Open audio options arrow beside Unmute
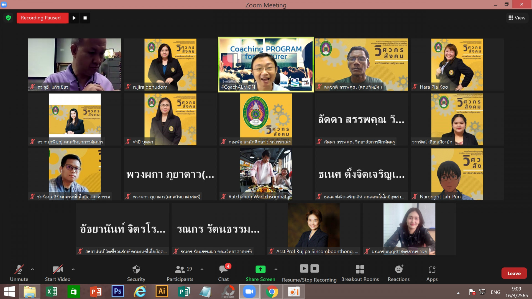 click(32, 269)
